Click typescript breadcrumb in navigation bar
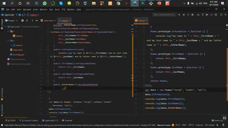Image resolution: width=228 pixels, height=128 pixels. pyautogui.click(x=8, y=15)
